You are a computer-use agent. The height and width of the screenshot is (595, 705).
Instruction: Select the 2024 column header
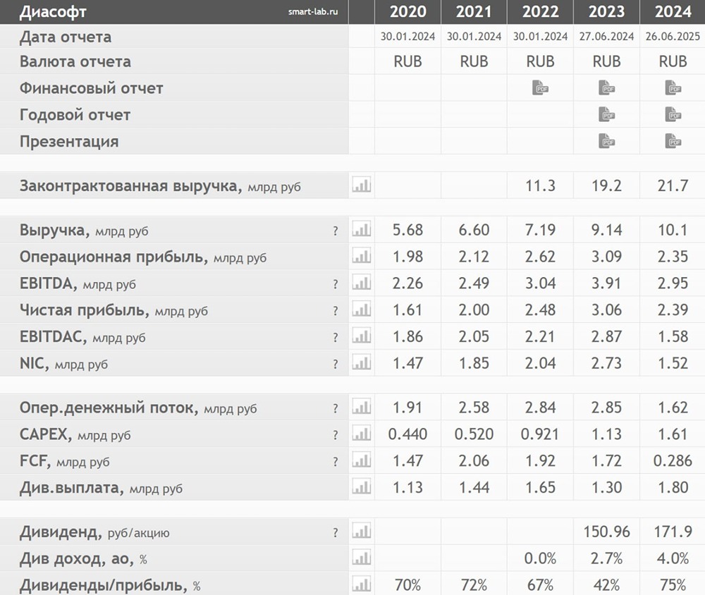tap(673, 12)
